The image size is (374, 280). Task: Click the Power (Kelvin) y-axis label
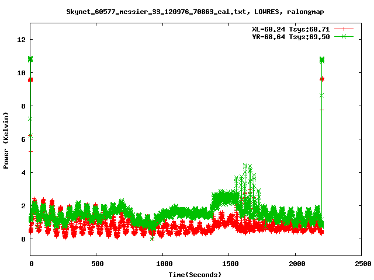point(6,141)
